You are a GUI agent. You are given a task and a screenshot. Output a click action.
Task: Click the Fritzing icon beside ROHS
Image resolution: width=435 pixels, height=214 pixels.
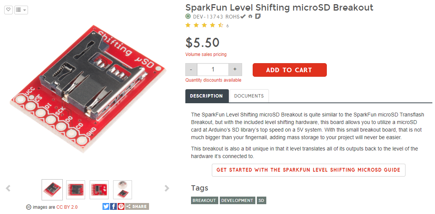(258, 17)
